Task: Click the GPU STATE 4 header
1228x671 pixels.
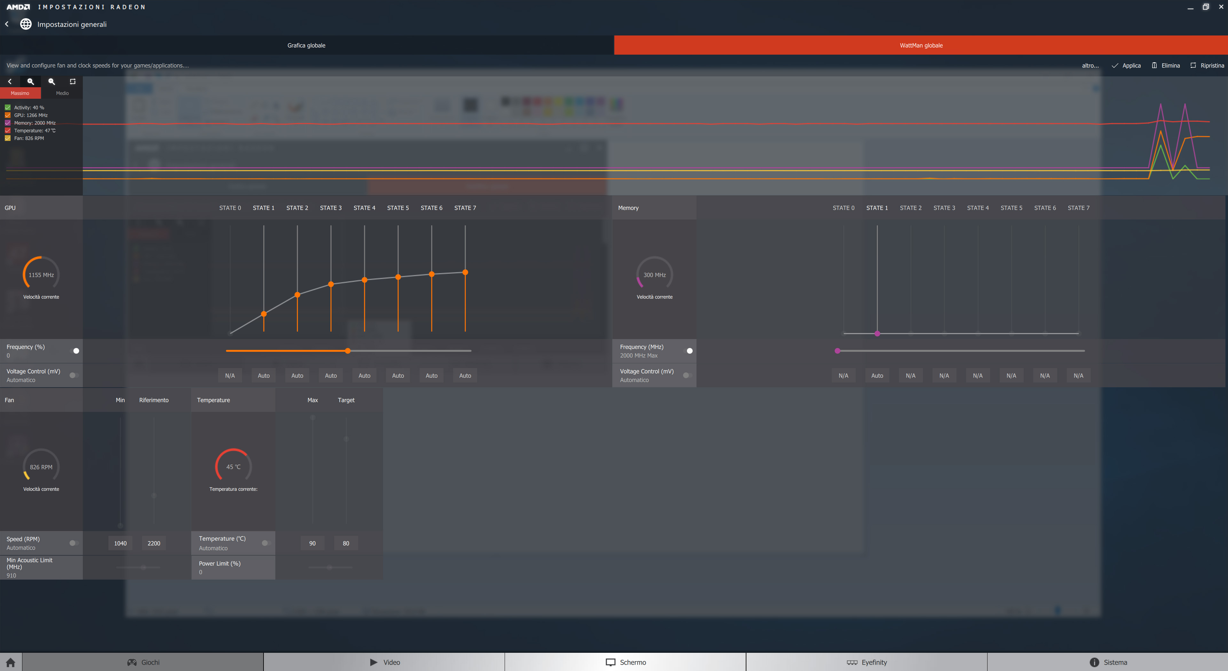Action: click(364, 208)
